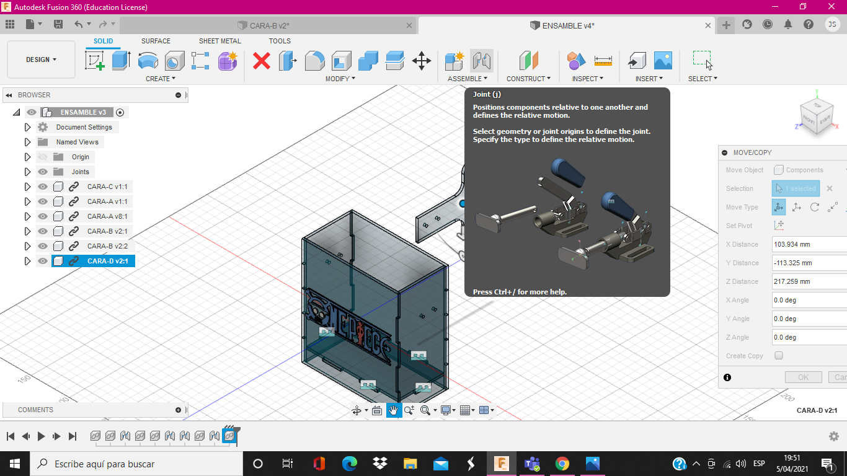This screenshot has height=476, width=847.
Task: Click the Inspect Measure ruler icon
Action: (603, 61)
